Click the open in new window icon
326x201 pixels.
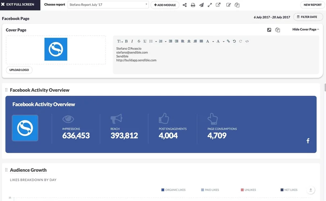click(218, 5)
